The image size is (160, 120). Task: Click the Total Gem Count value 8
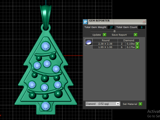point(142,27)
